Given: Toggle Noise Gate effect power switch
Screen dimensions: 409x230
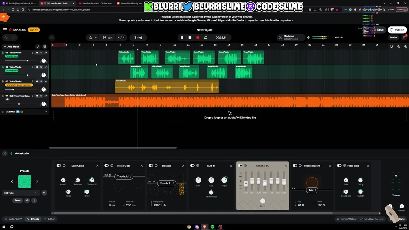Looking at the screenshot, I should (x=106, y=166).
